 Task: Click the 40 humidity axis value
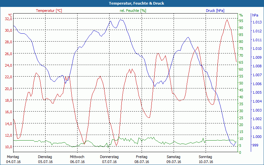pyautogui.click(x=241, y=97)
